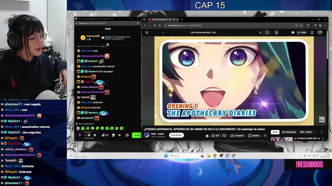Open YouTube hamburger guide menu

(x=147, y=33)
